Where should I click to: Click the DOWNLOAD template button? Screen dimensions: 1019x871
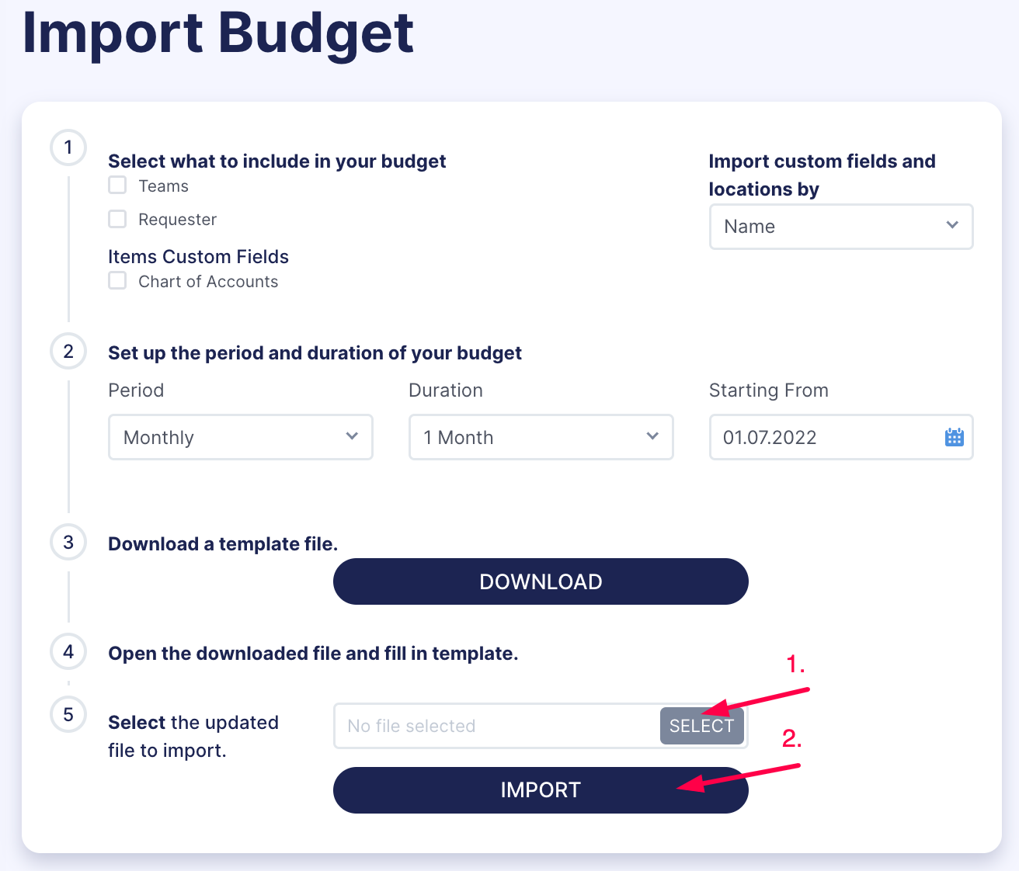[x=541, y=581]
